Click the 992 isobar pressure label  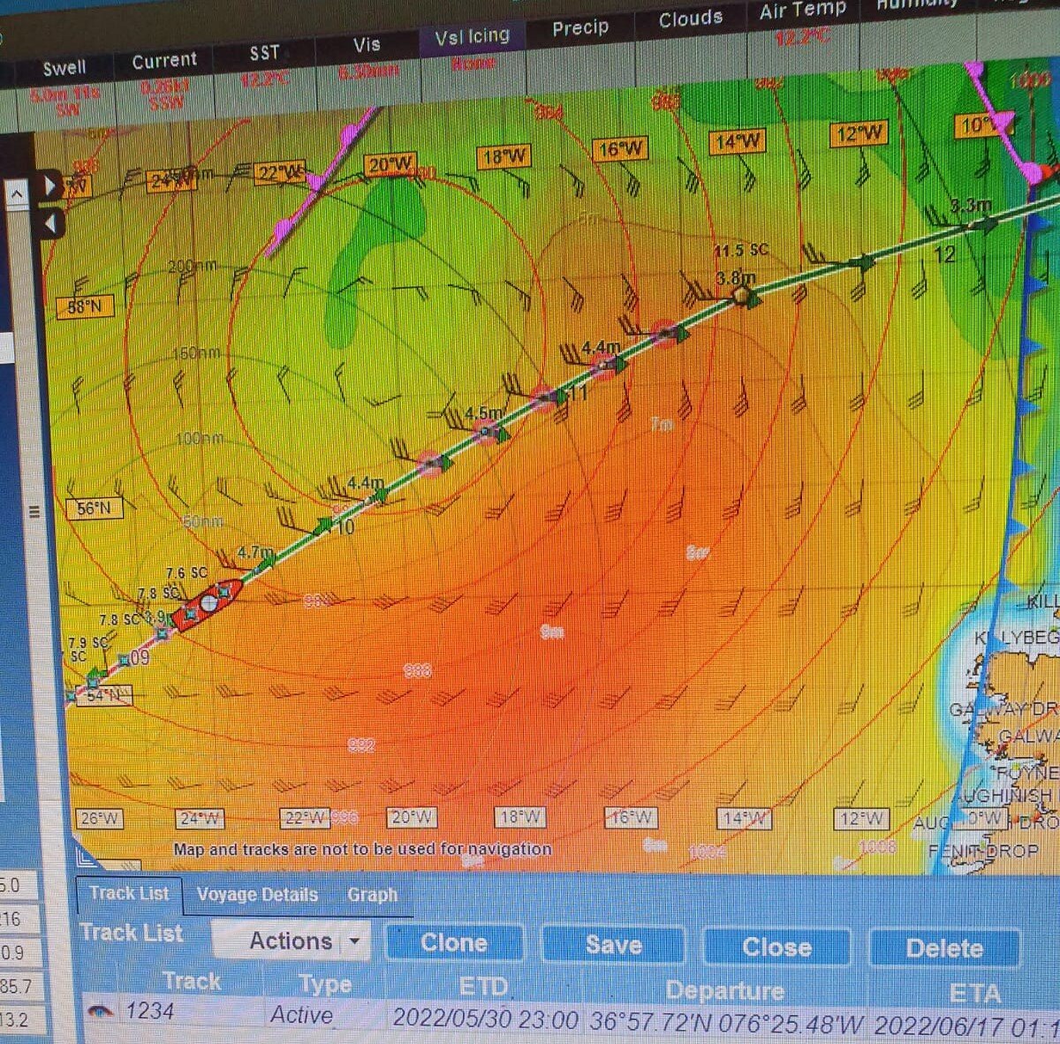click(x=361, y=746)
